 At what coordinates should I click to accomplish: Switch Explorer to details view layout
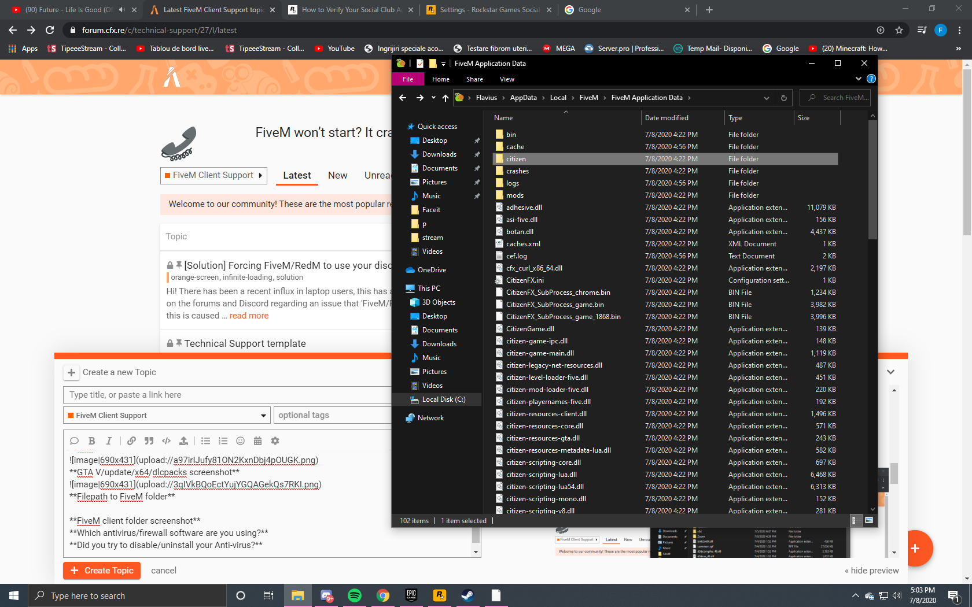point(854,521)
